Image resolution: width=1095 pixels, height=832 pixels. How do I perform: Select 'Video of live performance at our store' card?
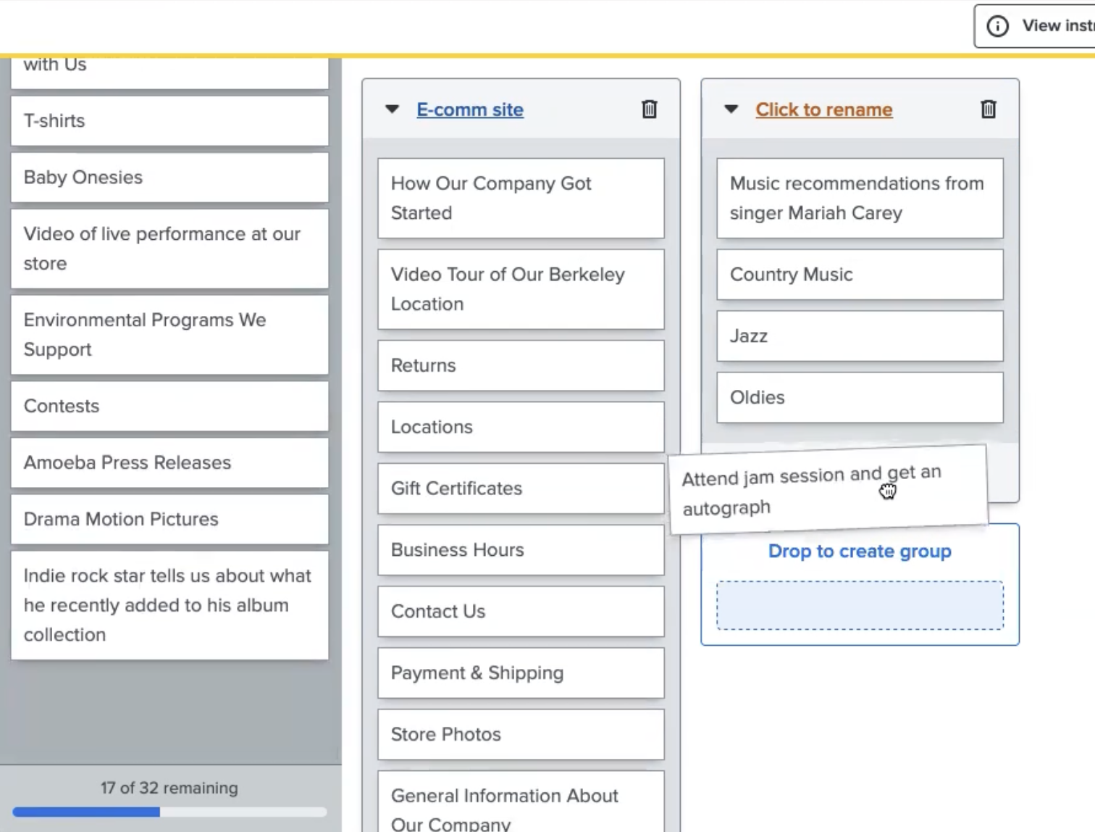point(169,249)
